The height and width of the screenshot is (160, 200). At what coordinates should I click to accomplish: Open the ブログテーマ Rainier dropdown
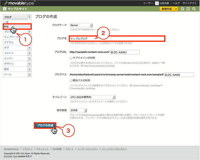click(81, 25)
